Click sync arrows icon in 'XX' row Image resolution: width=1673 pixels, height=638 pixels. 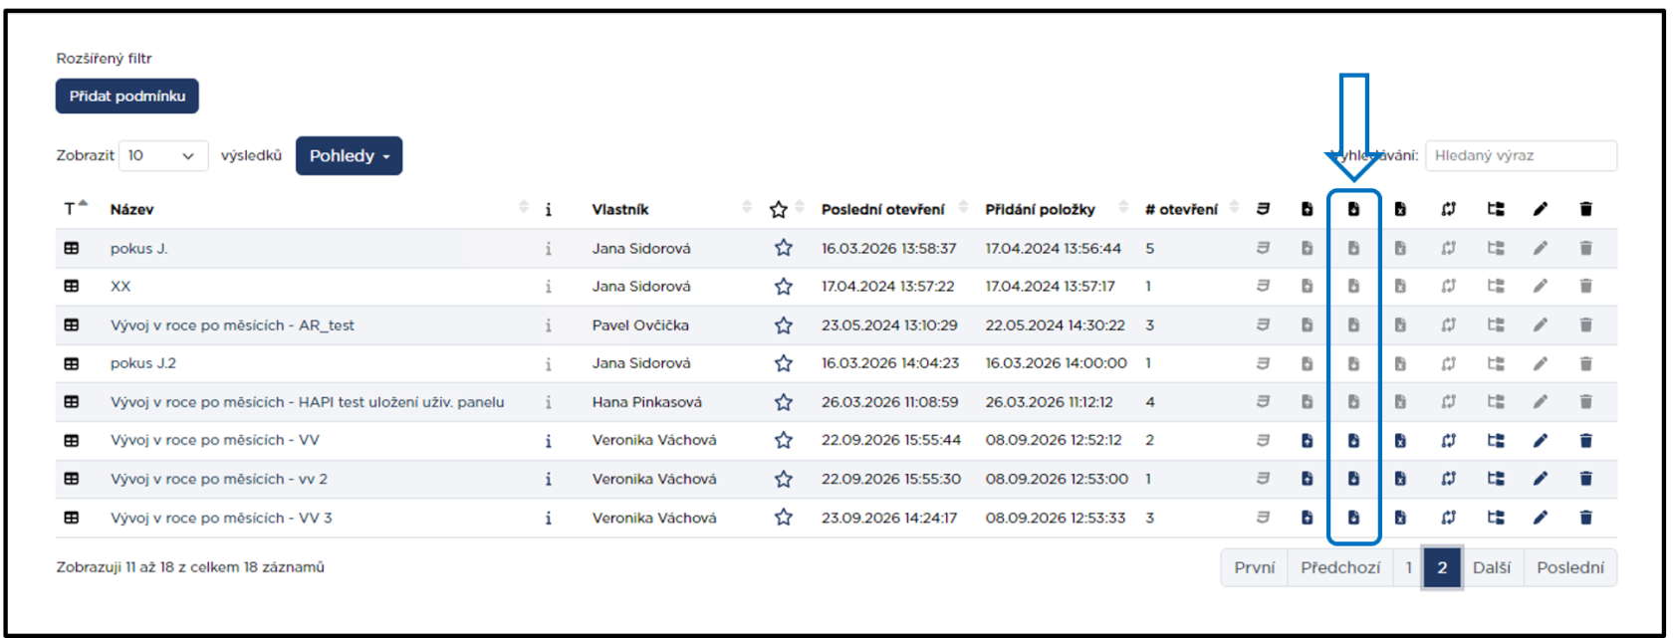(1448, 287)
